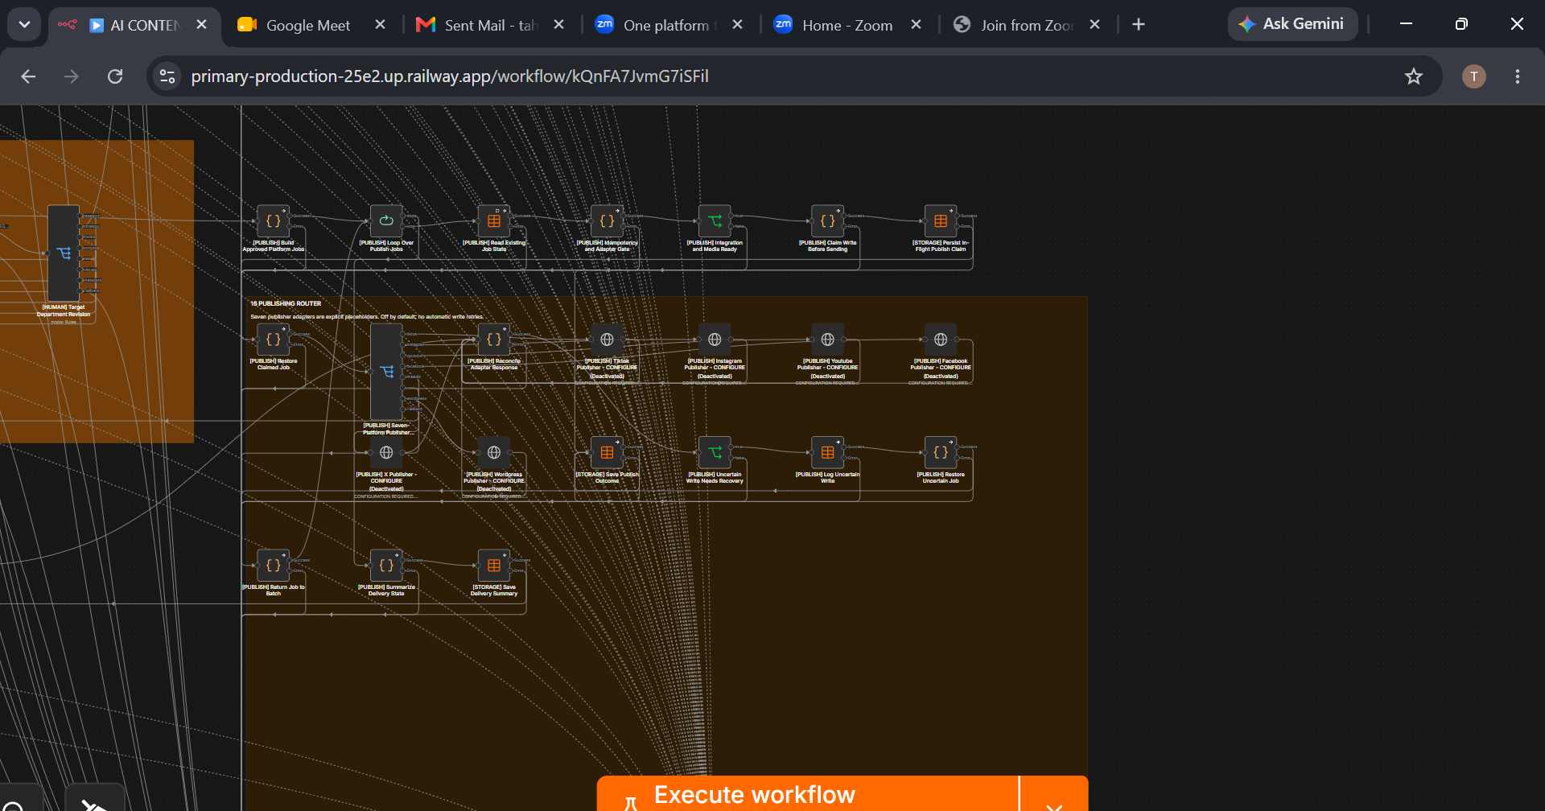Select the Uncertain Write Needs Recovery node
Viewport: 1545px width, 811px height.
coord(715,452)
